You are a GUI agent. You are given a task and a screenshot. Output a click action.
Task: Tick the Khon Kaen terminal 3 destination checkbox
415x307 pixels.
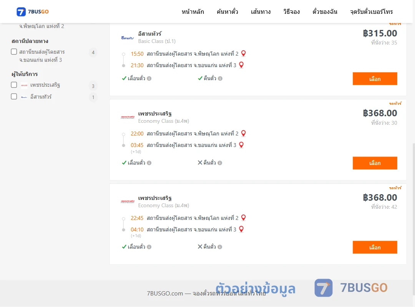14,51
